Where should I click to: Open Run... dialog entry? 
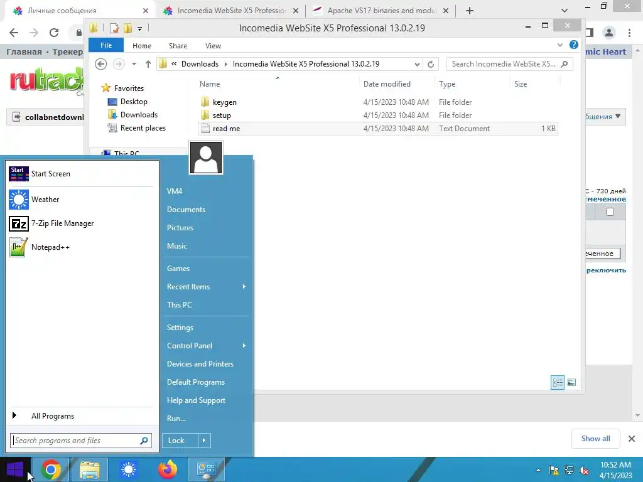point(176,419)
